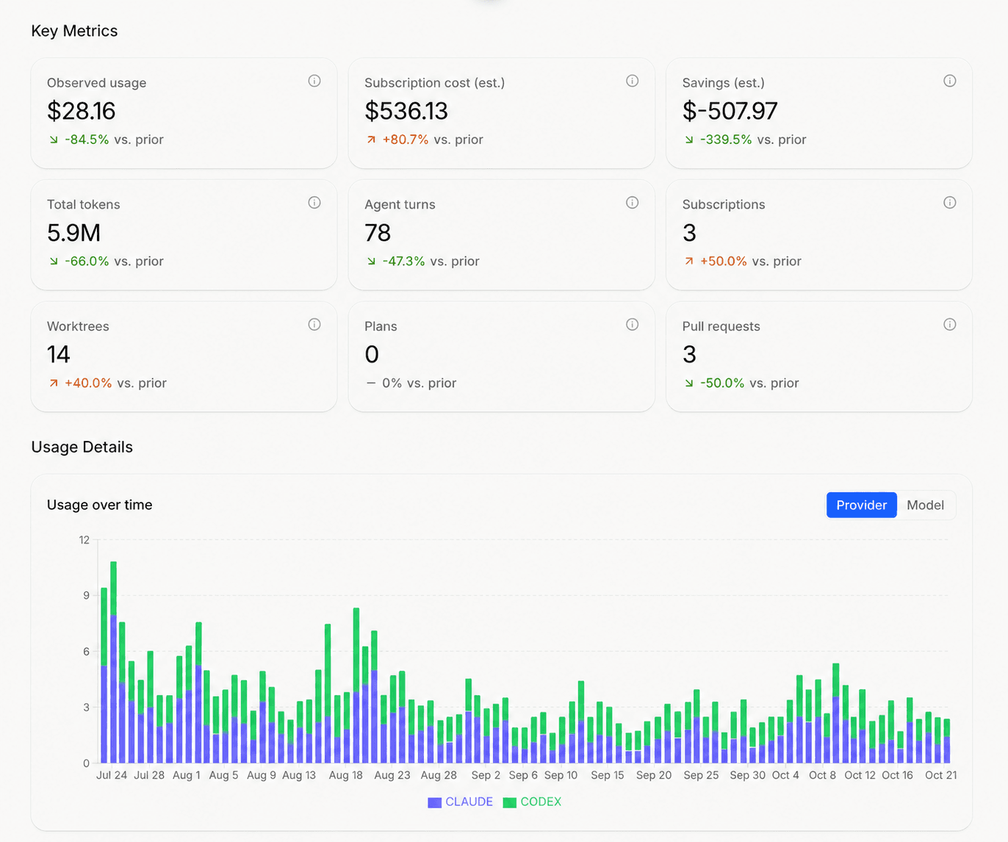Open the Plans card info icon

(x=632, y=325)
